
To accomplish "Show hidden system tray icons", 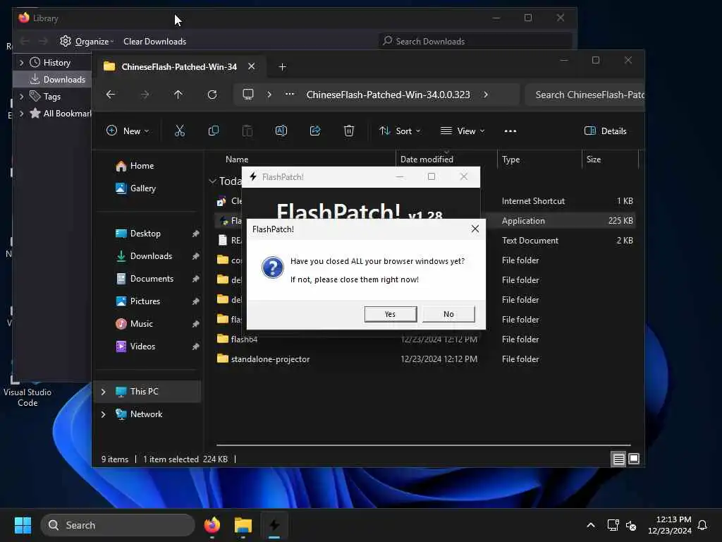I will (x=591, y=525).
